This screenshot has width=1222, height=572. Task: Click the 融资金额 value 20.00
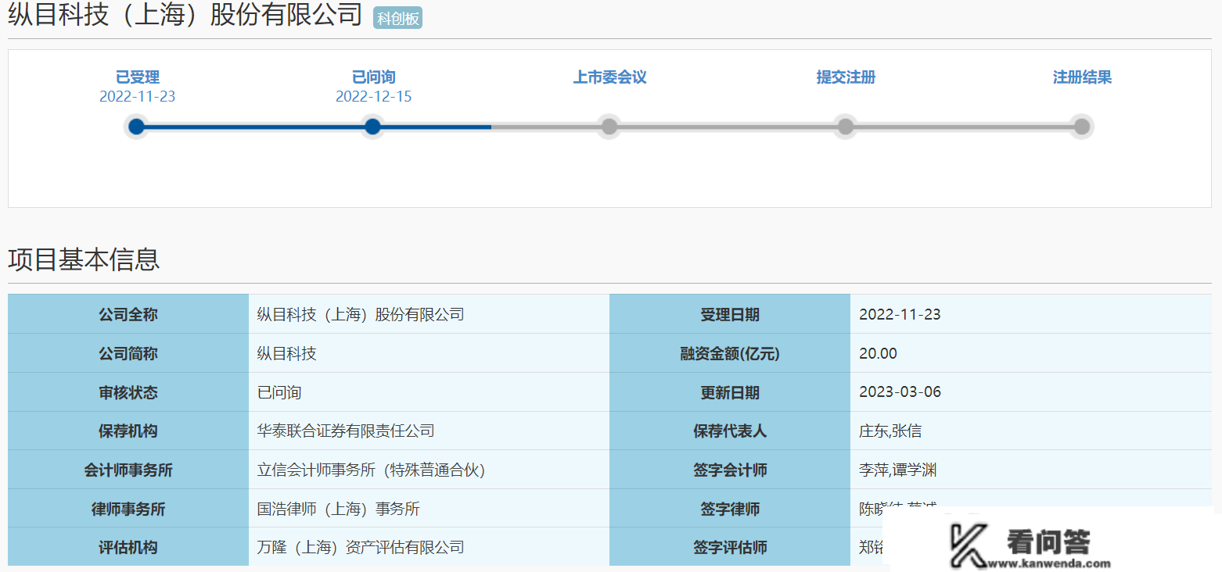[x=878, y=353]
